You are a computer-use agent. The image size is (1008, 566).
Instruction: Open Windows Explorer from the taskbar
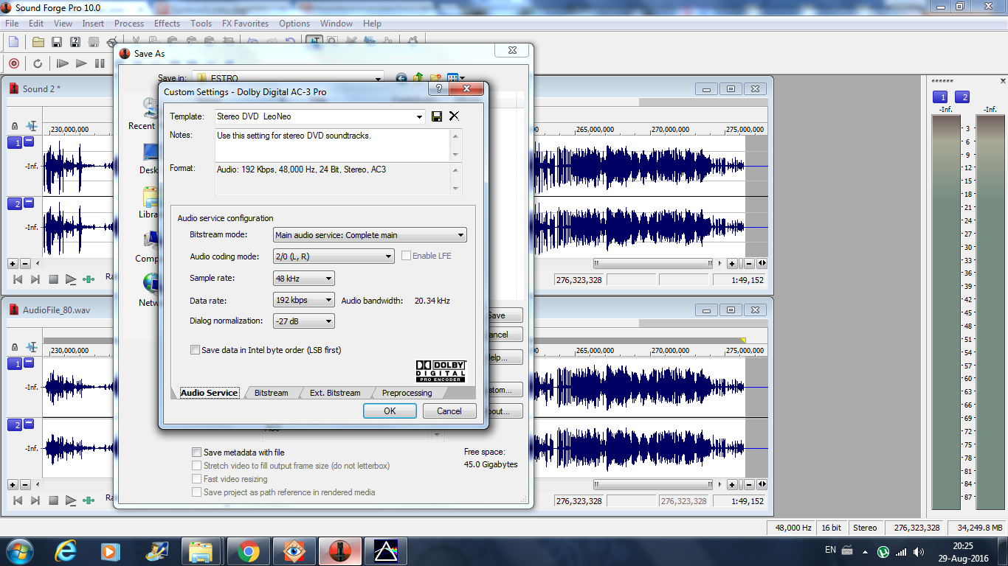pos(201,551)
